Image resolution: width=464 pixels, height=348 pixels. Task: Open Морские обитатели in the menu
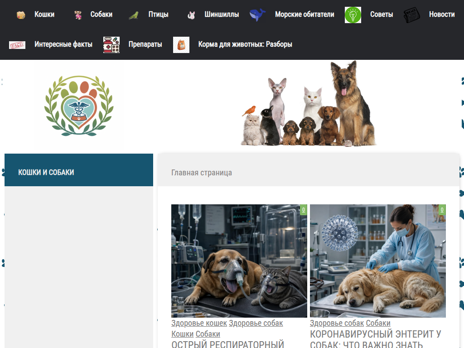pos(304,14)
